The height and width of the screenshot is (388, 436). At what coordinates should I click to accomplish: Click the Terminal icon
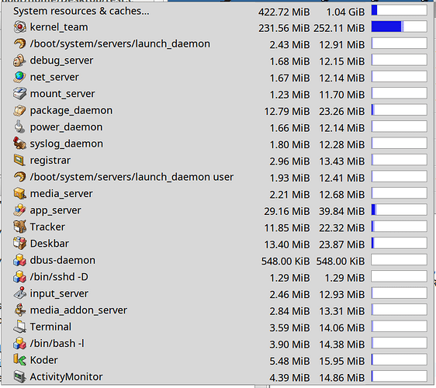[19, 327]
